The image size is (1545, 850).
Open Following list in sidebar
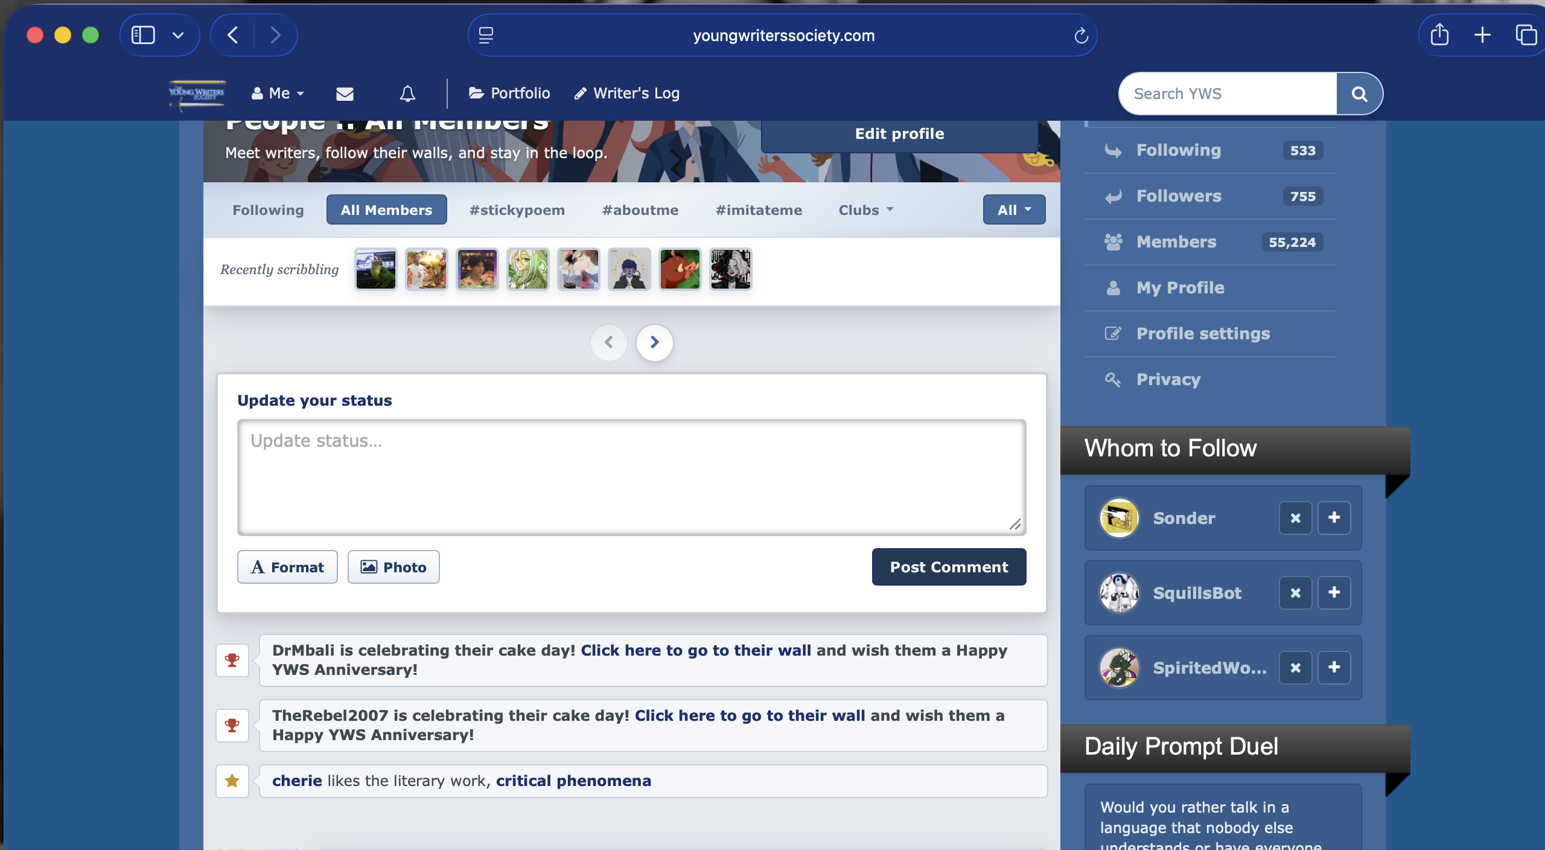click(1210, 150)
